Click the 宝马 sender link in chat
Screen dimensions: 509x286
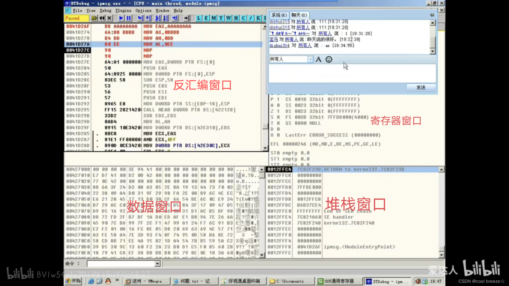pos(274,39)
